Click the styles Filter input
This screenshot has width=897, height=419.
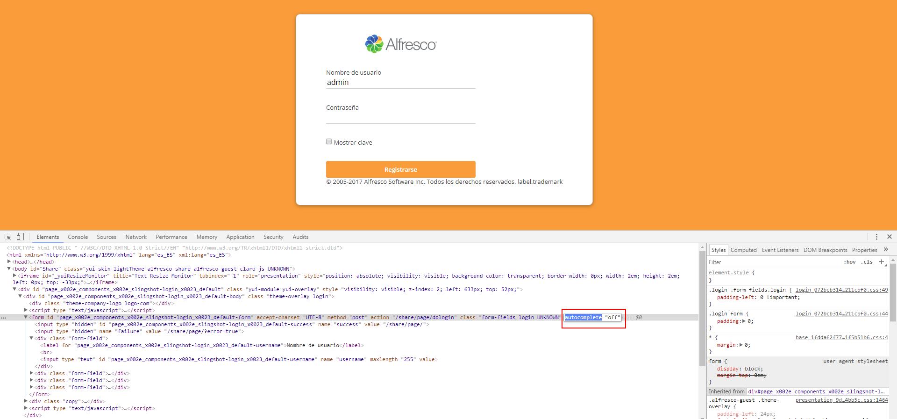(x=773, y=262)
